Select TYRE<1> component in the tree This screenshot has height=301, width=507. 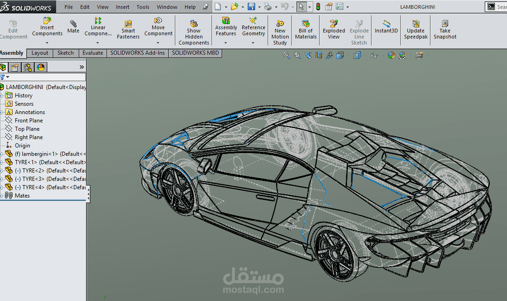[x=51, y=162]
